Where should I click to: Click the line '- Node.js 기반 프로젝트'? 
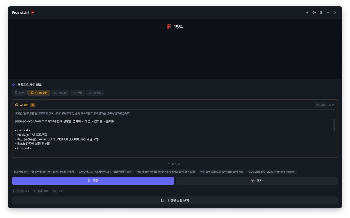pos(31,135)
